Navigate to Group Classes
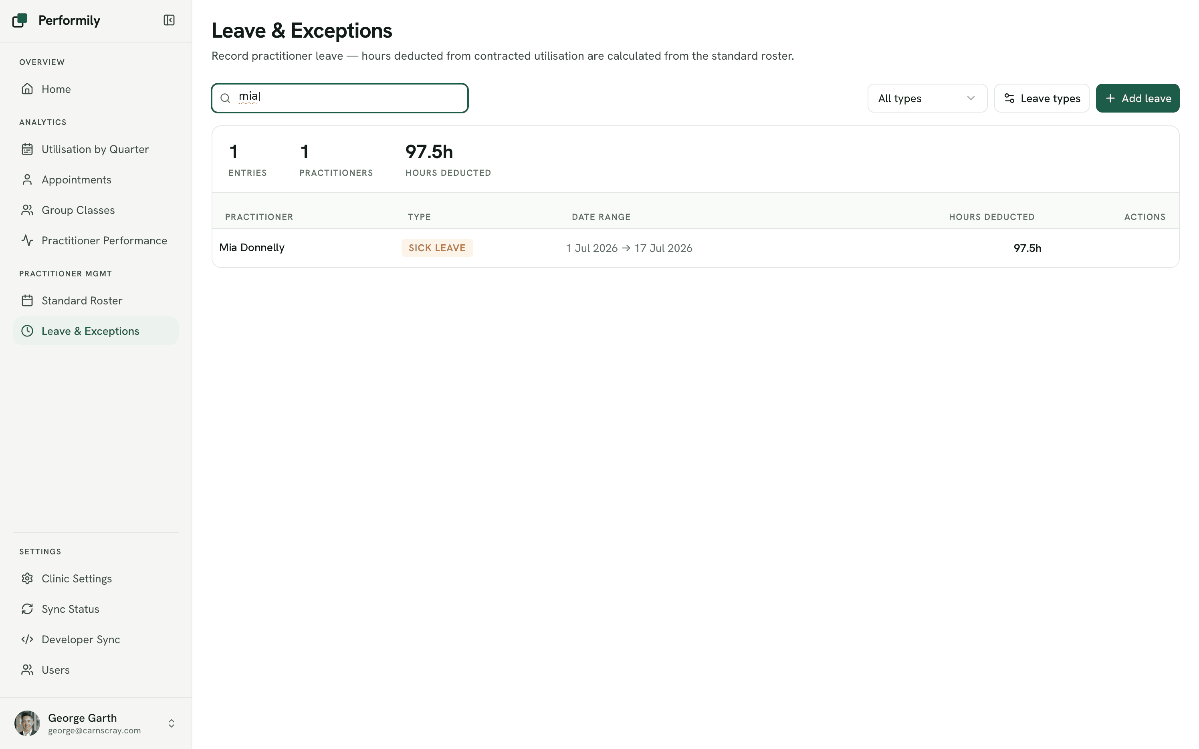Viewport: 1199px width, 749px height. [96, 210]
